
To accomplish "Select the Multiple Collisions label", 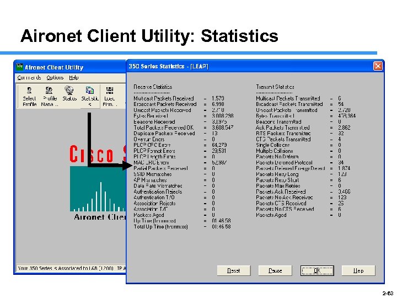I will 275,151.
